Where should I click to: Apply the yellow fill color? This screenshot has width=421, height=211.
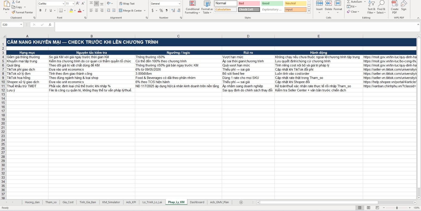[x=71, y=10]
